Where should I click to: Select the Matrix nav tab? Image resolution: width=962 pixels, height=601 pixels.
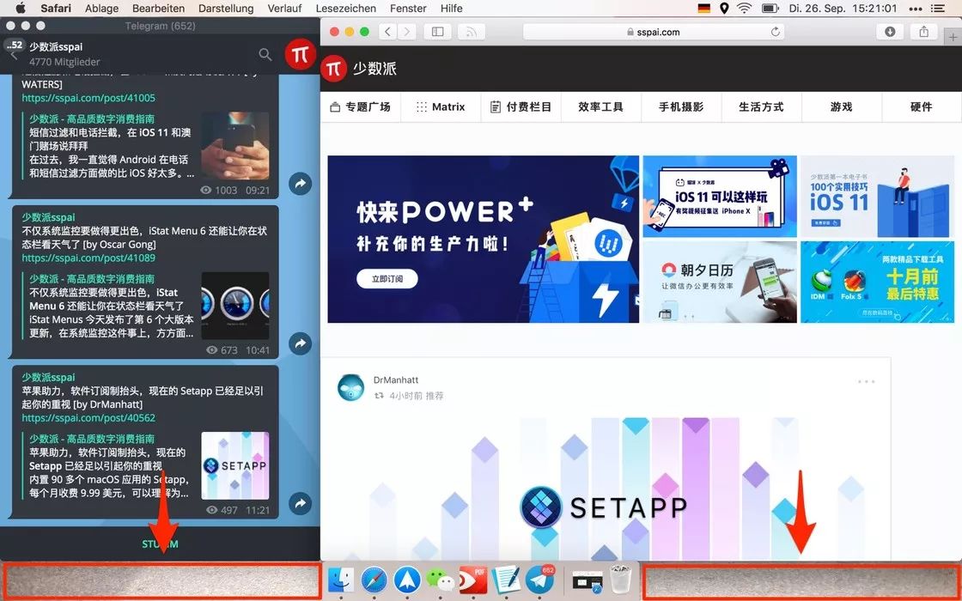coord(441,106)
